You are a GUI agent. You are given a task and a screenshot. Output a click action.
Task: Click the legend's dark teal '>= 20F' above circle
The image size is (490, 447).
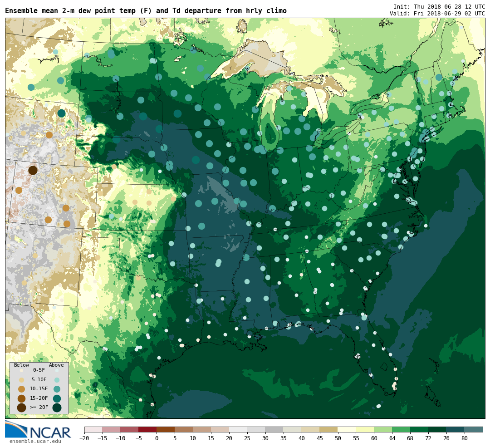coord(57,408)
